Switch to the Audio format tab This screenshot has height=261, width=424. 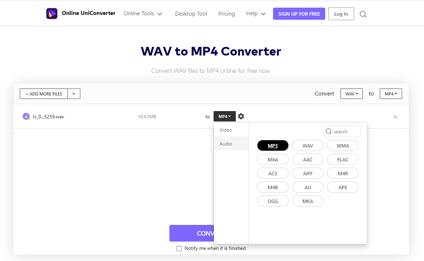coord(231,144)
